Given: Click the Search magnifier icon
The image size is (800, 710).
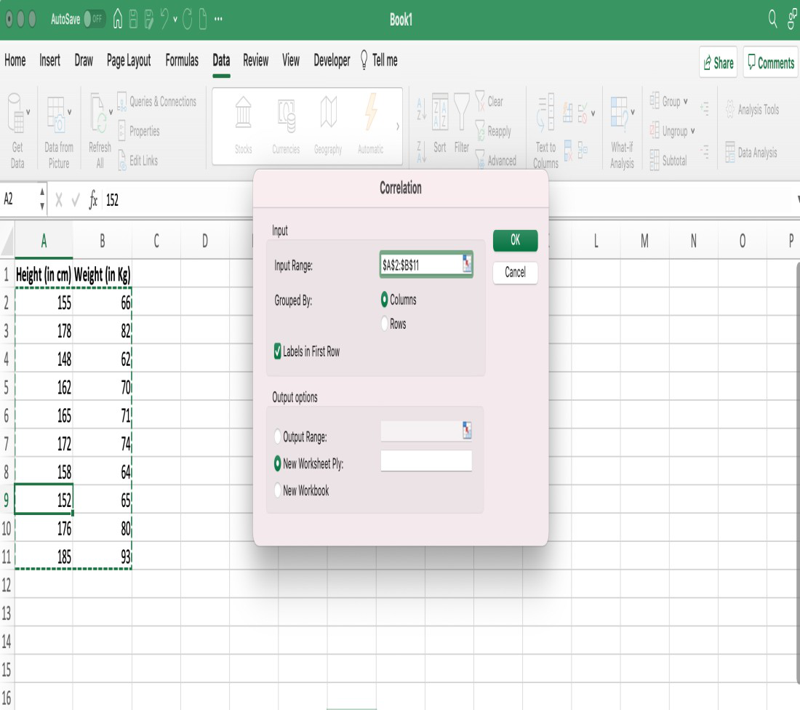Looking at the screenshot, I should pyautogui.click(x=772, y=18).
